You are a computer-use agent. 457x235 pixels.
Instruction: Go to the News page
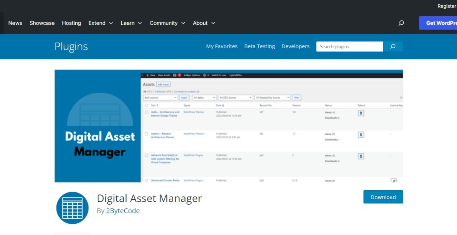(x=15, y=23)
